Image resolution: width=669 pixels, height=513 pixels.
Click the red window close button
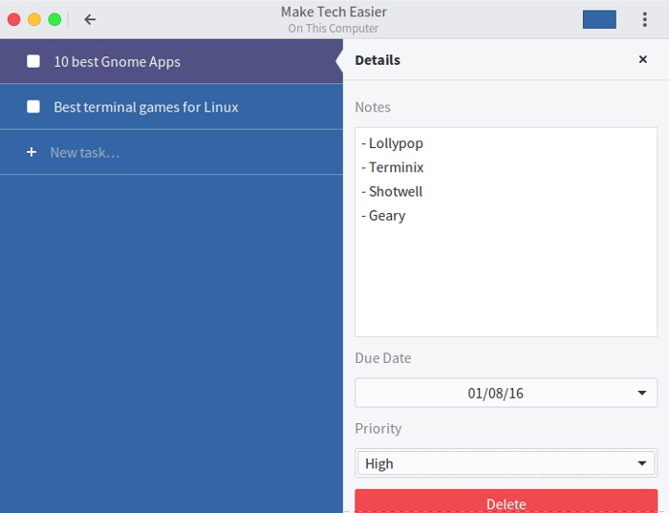point(13,20)
